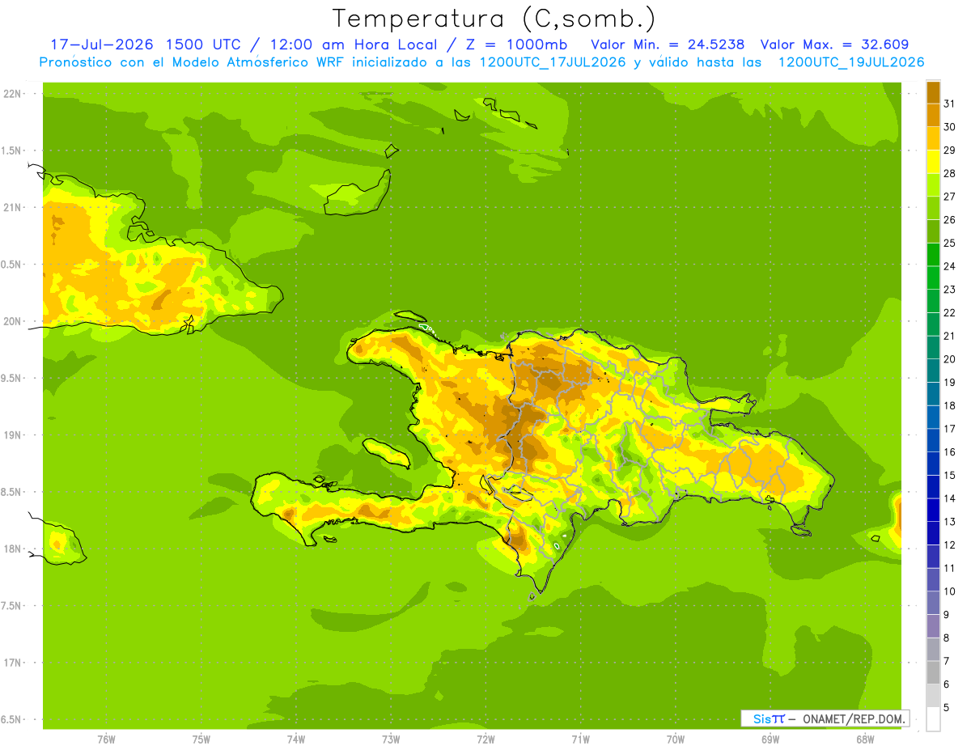Click the 71W longitude axis label

580,739
